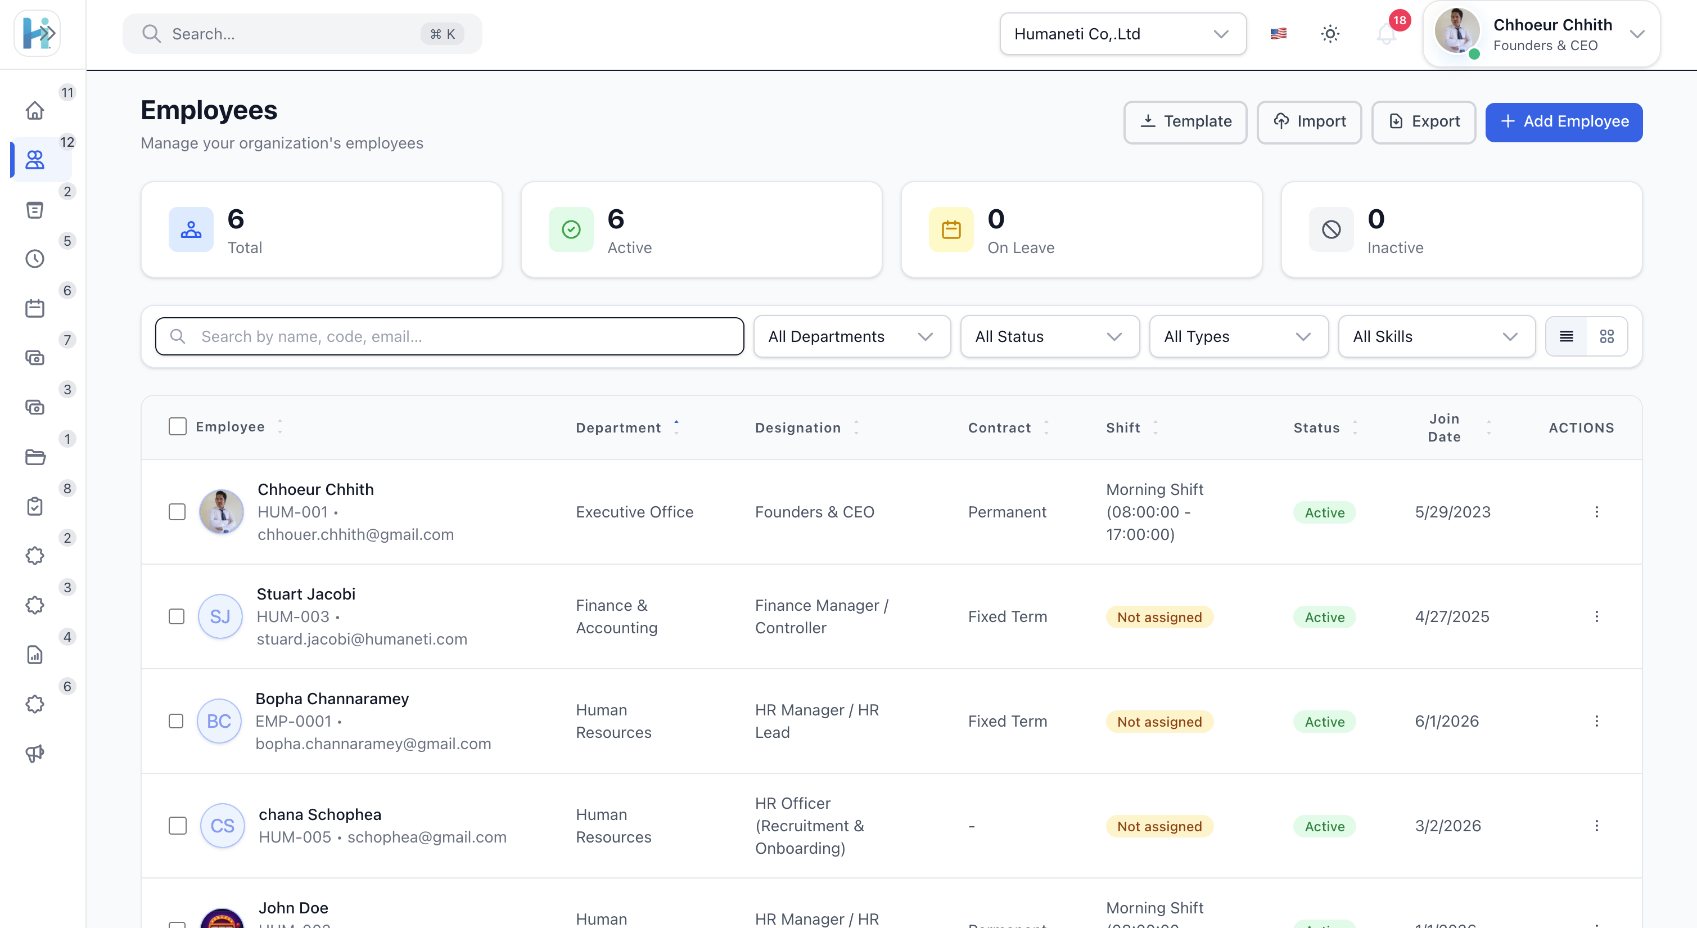Click the Active employees stat card
Image resolution: width=1697 pixels, height=928 pixels.
pyautogui.click(x=701, y=229)
